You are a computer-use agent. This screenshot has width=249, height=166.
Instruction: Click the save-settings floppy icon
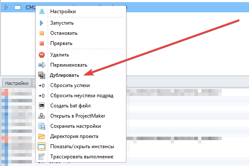pos(42,126)
